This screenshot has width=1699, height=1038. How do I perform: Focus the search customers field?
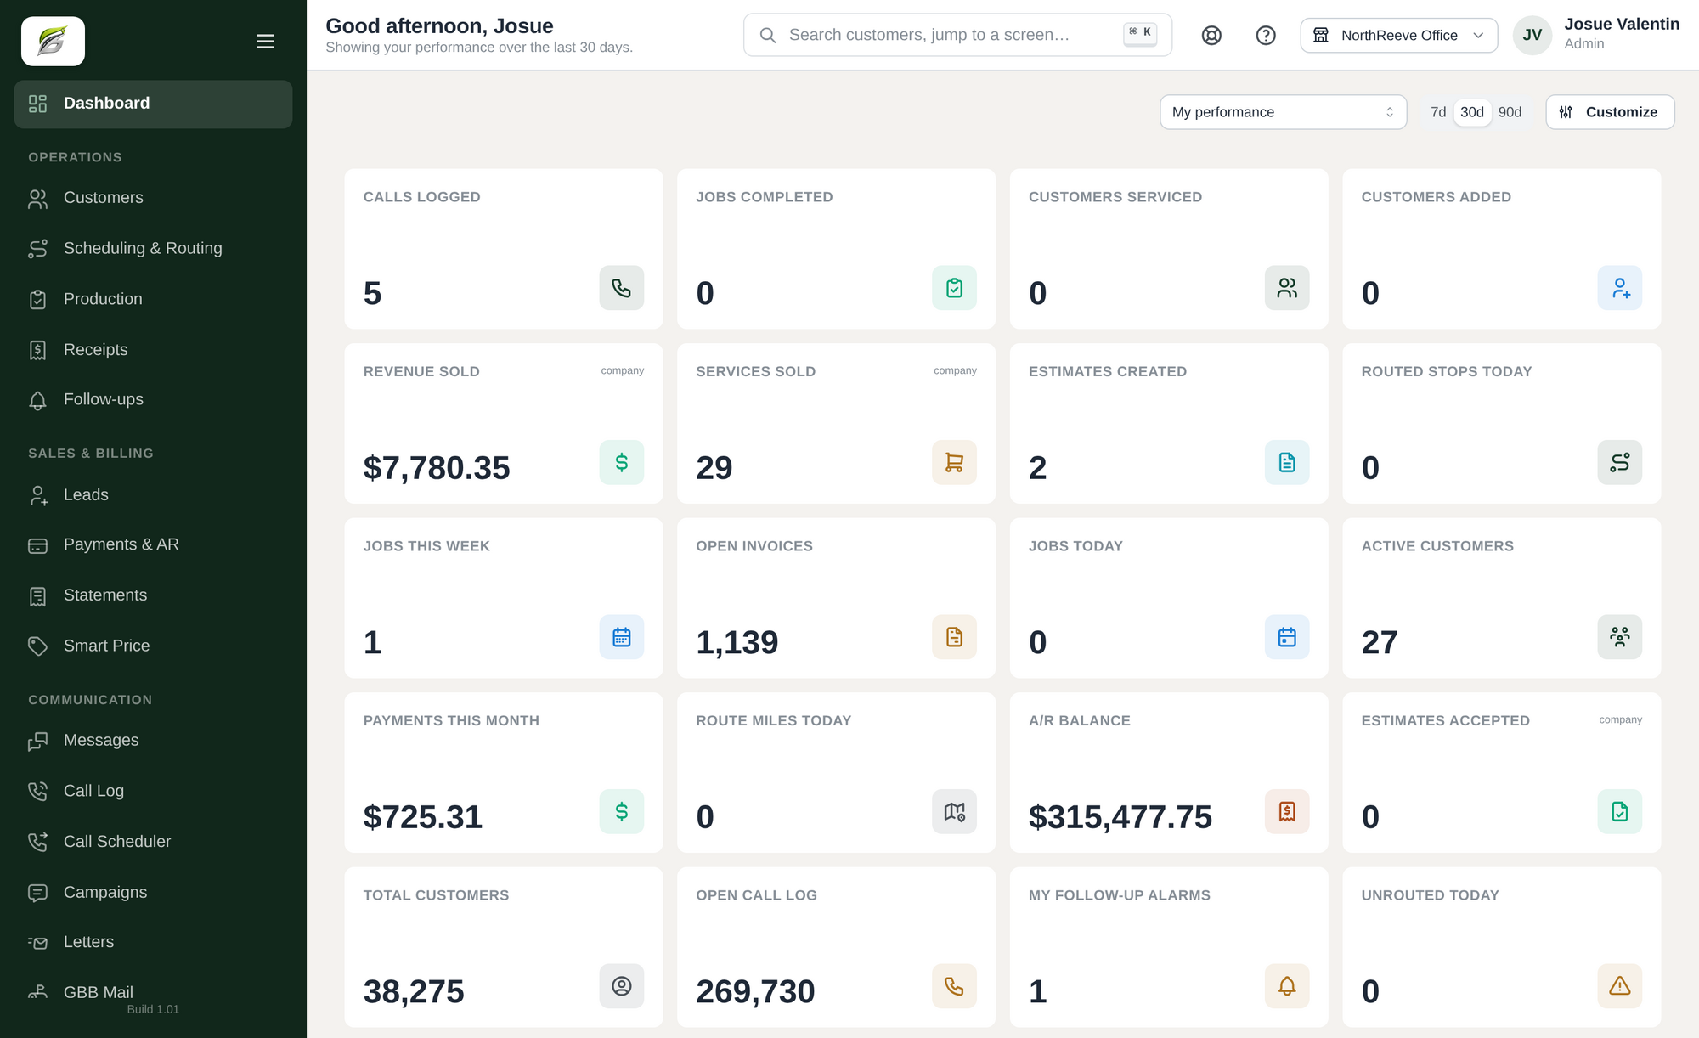point(957,35)
